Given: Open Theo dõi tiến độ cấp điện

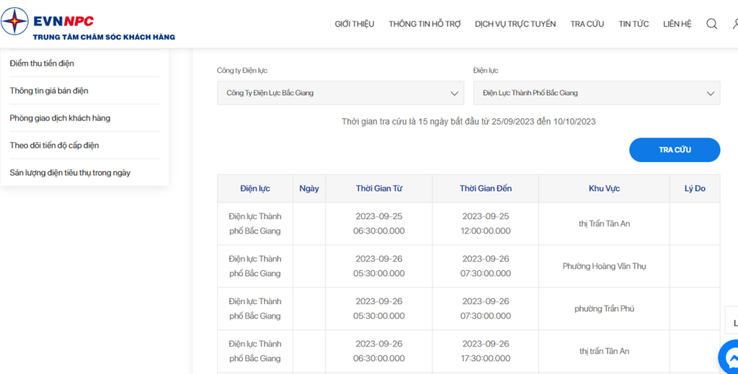Looking at the screenshot, I should pos(54,146).
